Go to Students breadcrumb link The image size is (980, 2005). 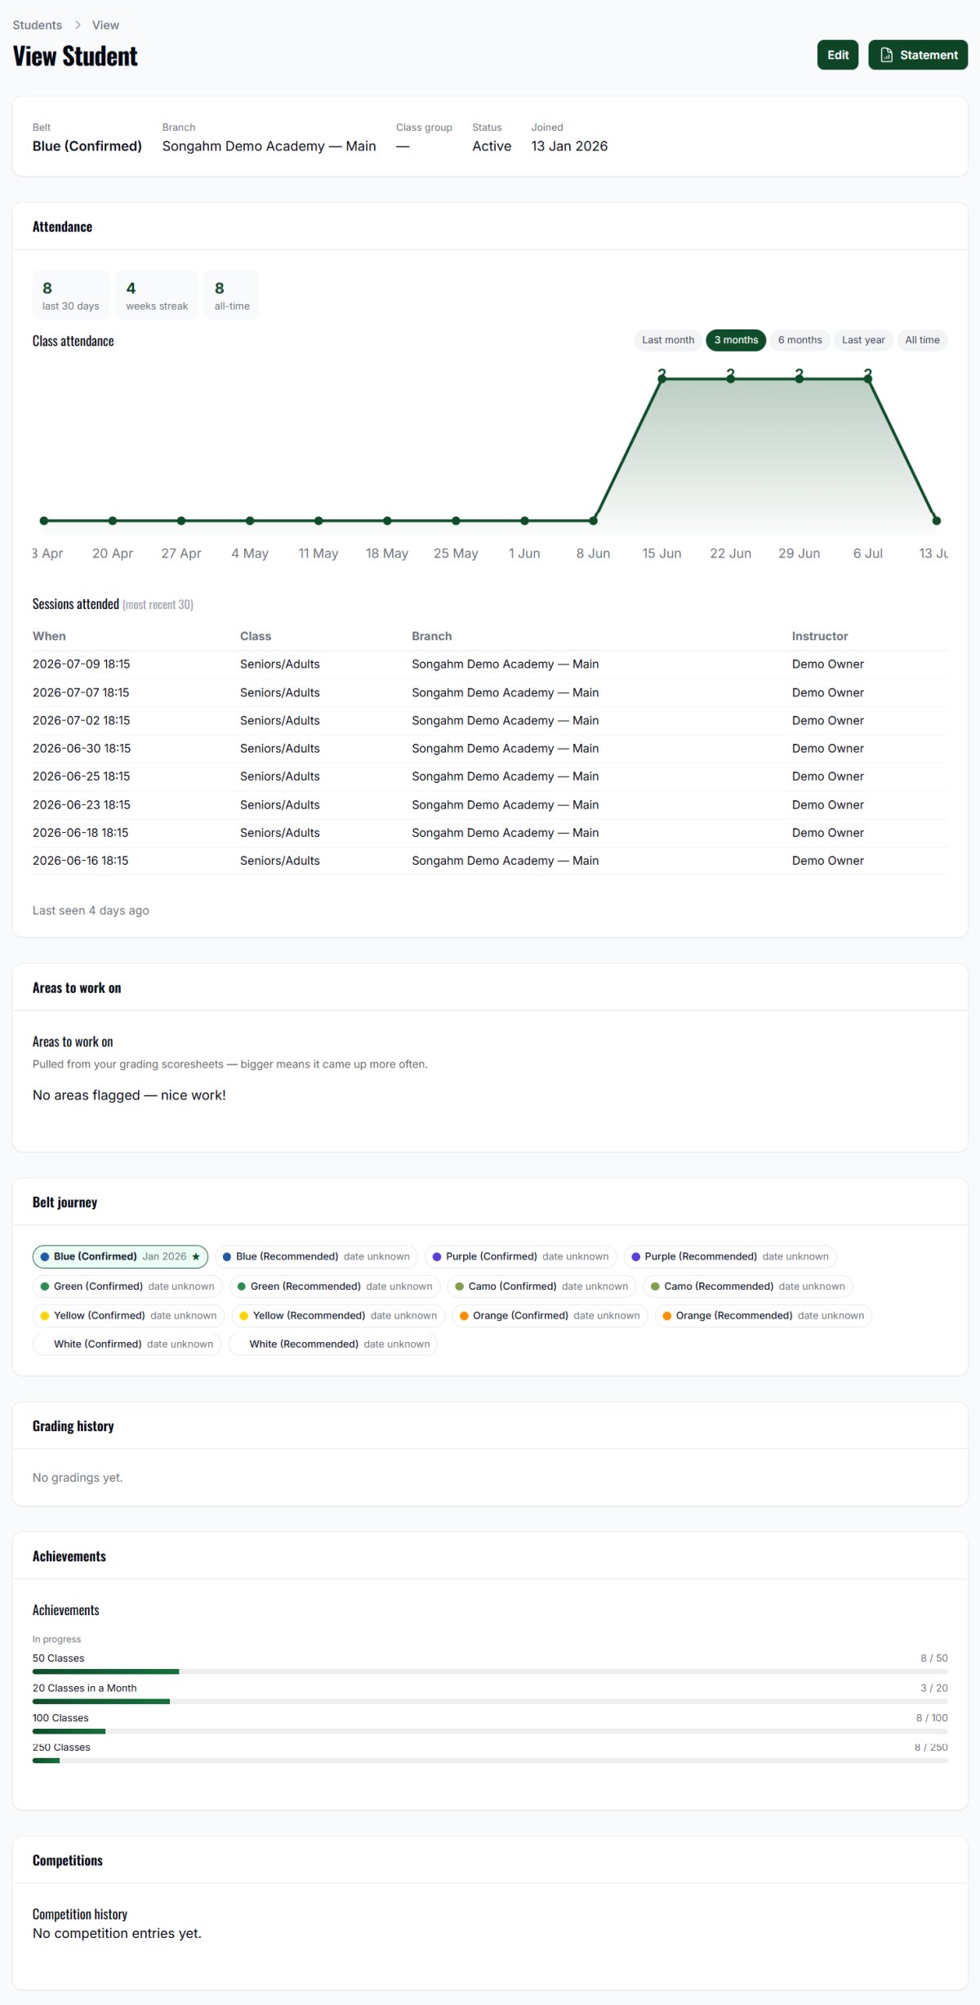coord(38,25)
